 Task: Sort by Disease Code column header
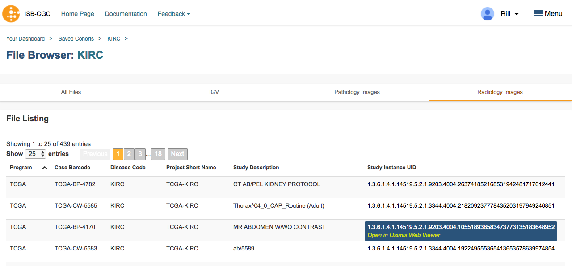pos(128,168)
